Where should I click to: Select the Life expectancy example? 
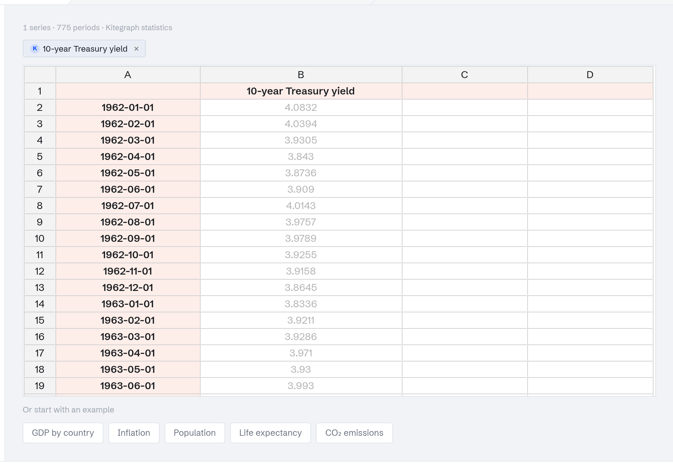pos(270,433)
